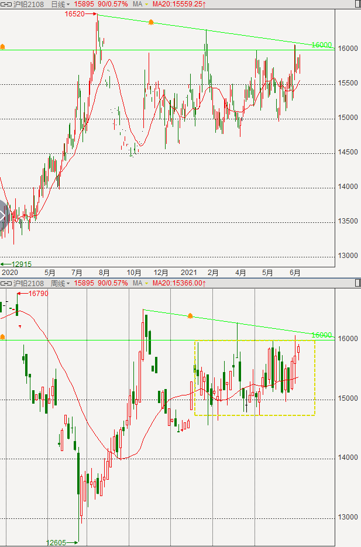The width and height of the screenshot is (361, 547).
Task: Click the 8月 label on the time axis
Action: pyautogui.click(x=104, y=273)
